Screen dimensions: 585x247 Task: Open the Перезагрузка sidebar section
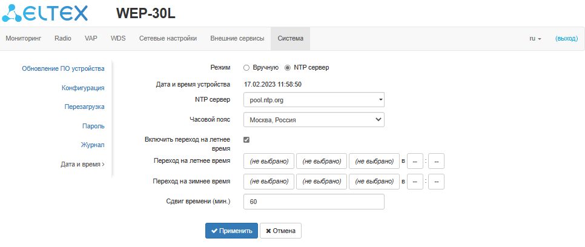(x=84, y=107)
